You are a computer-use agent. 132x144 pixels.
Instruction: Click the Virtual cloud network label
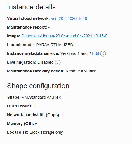(x=28, y=18)
